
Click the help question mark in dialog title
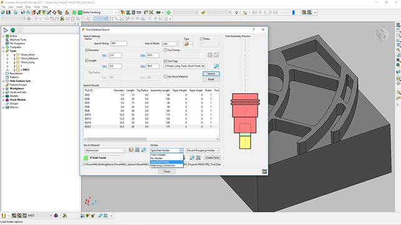coord(254,30)
